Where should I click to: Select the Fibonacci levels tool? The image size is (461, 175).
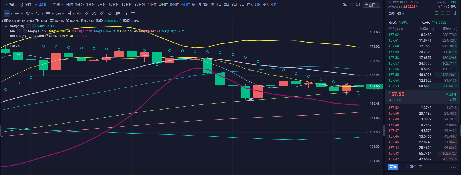[x=48, y=13]
